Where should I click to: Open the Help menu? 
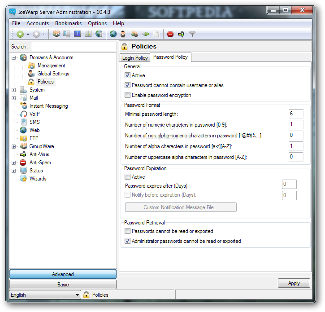click(118, 23)
